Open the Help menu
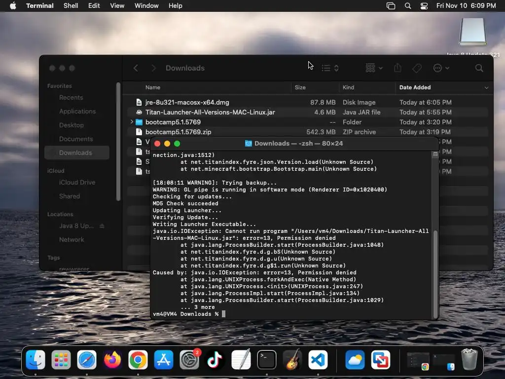This screenshot has height=379, width=505. tap(175, 5)
